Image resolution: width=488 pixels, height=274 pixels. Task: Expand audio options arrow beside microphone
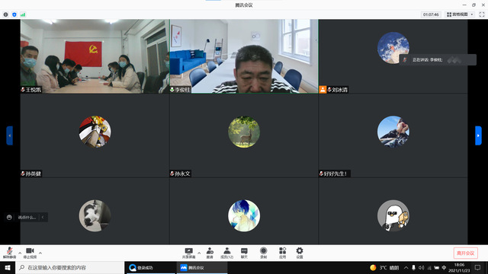click(20, 253)
